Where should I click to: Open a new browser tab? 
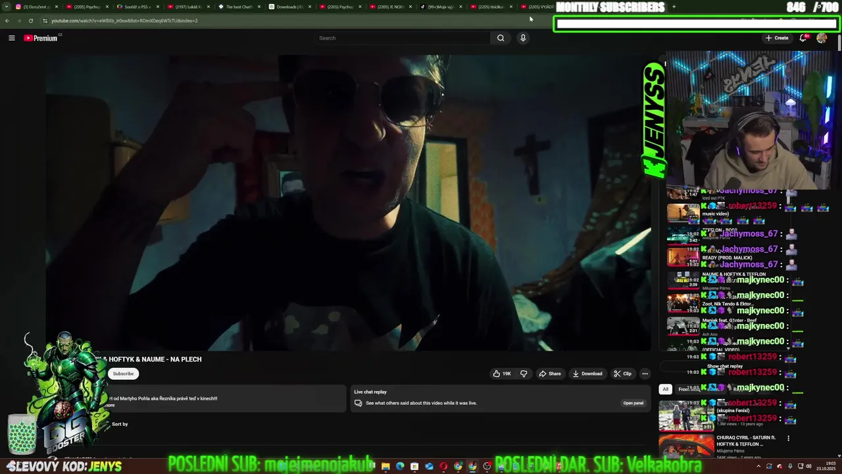tap(674, 7)
